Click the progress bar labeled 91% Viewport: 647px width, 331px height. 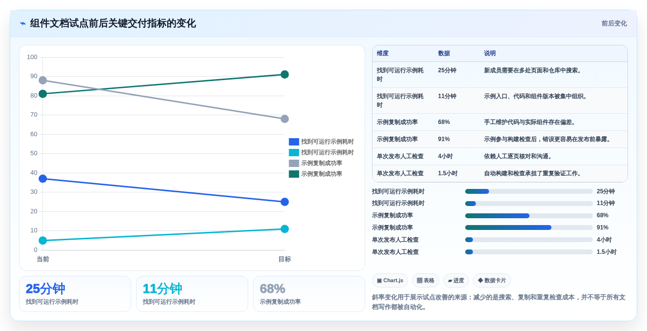pyautogui.click(x=529, y=228)
